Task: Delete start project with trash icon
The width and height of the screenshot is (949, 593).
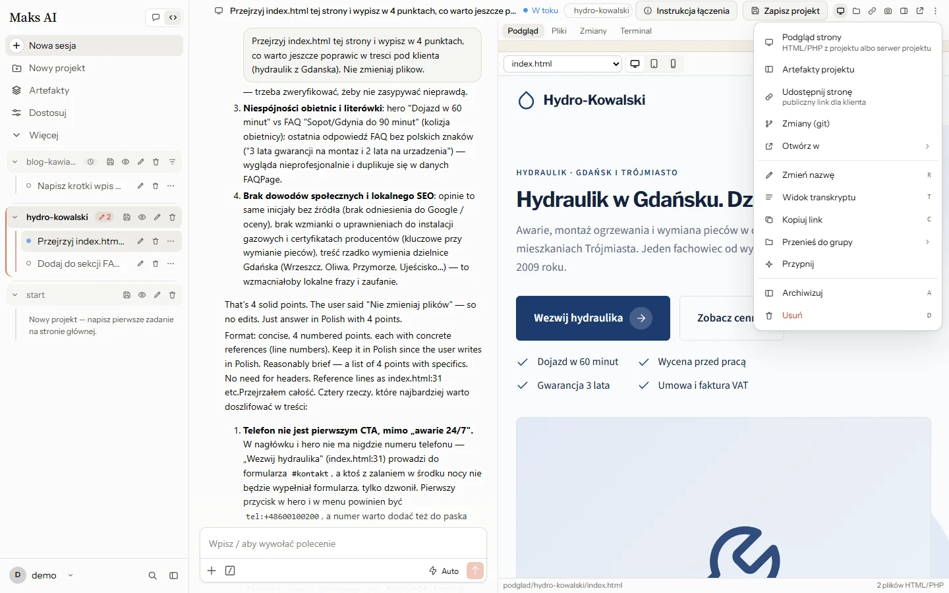Action: pos(172,295)
